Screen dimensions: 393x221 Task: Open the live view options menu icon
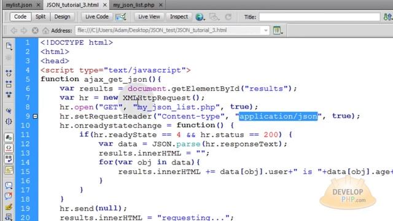[x=278, y=31]
